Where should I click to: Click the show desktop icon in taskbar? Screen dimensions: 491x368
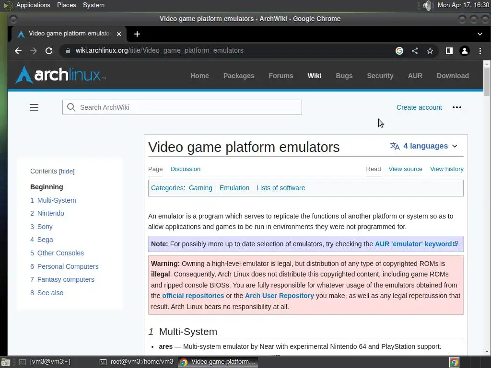point(5,362)
